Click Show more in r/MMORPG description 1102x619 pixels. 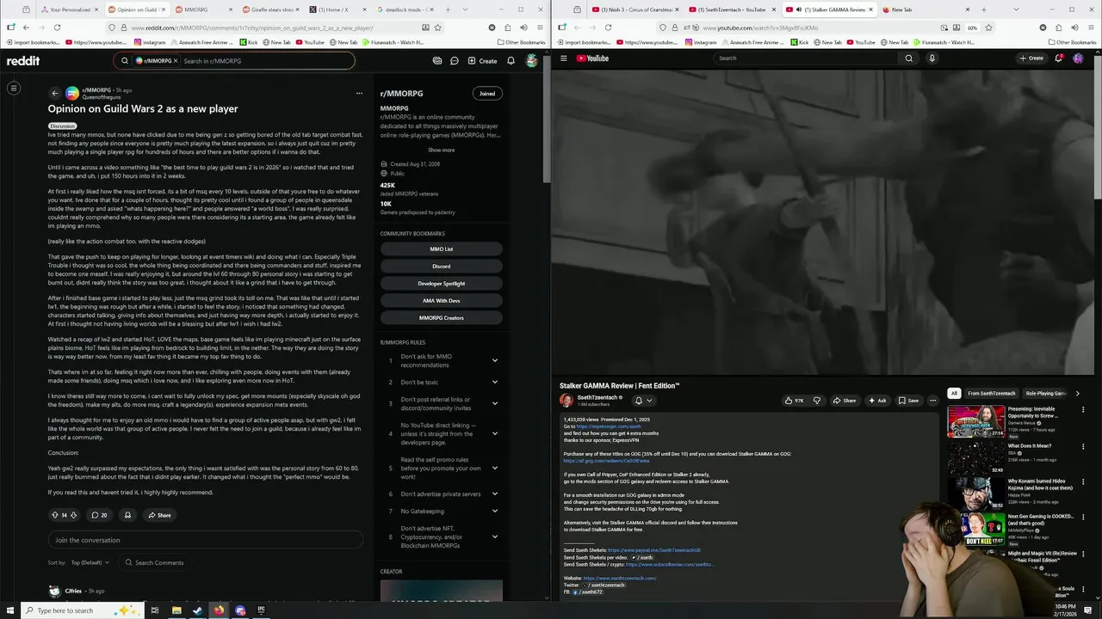[441, 150]
